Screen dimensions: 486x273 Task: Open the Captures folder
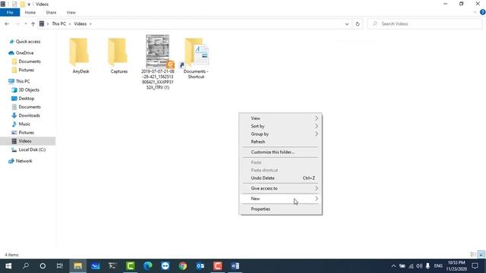[x=118, y=55]
